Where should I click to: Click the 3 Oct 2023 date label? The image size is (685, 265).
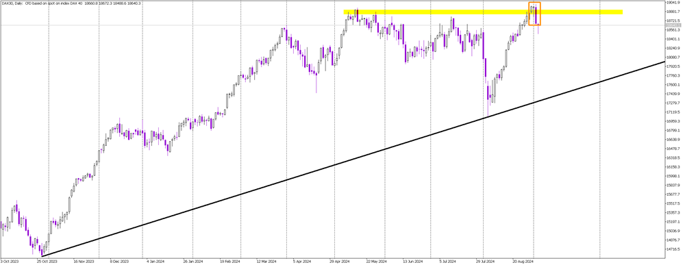10,262
